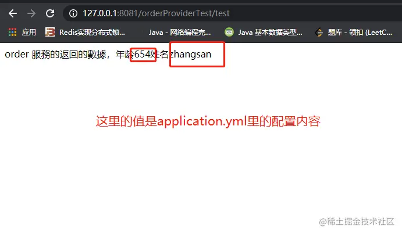Viewport: 402px width, 234px height.
Task: Click the zhangsan name text
Action: [191, 54]
